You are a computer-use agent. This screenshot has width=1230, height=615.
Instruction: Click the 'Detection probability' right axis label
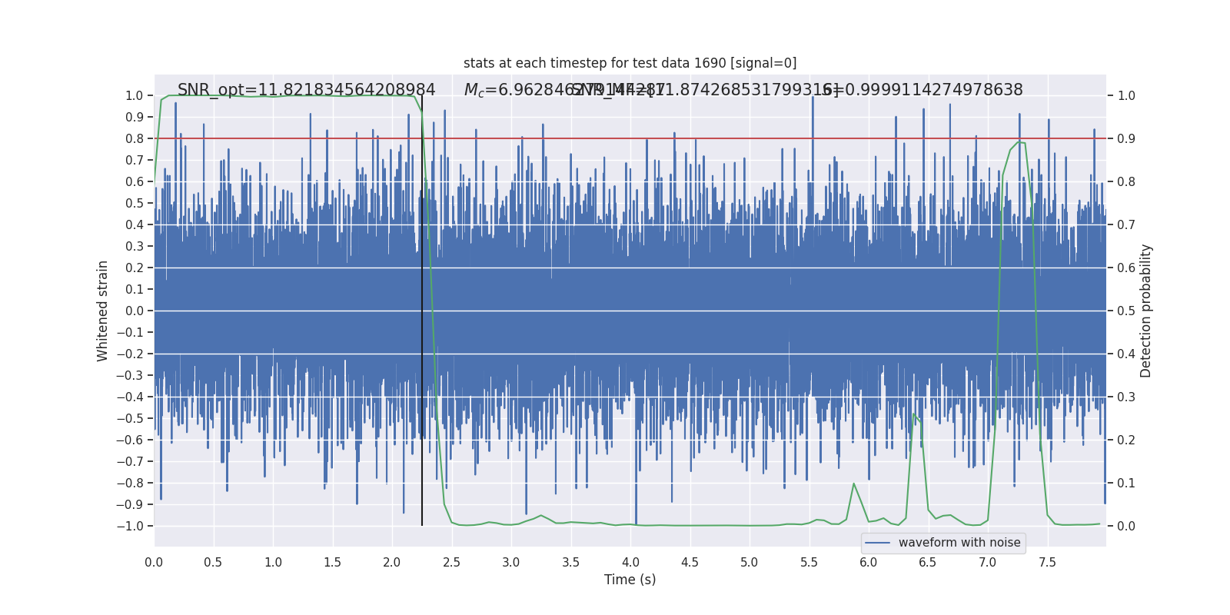click(1145, 311)
